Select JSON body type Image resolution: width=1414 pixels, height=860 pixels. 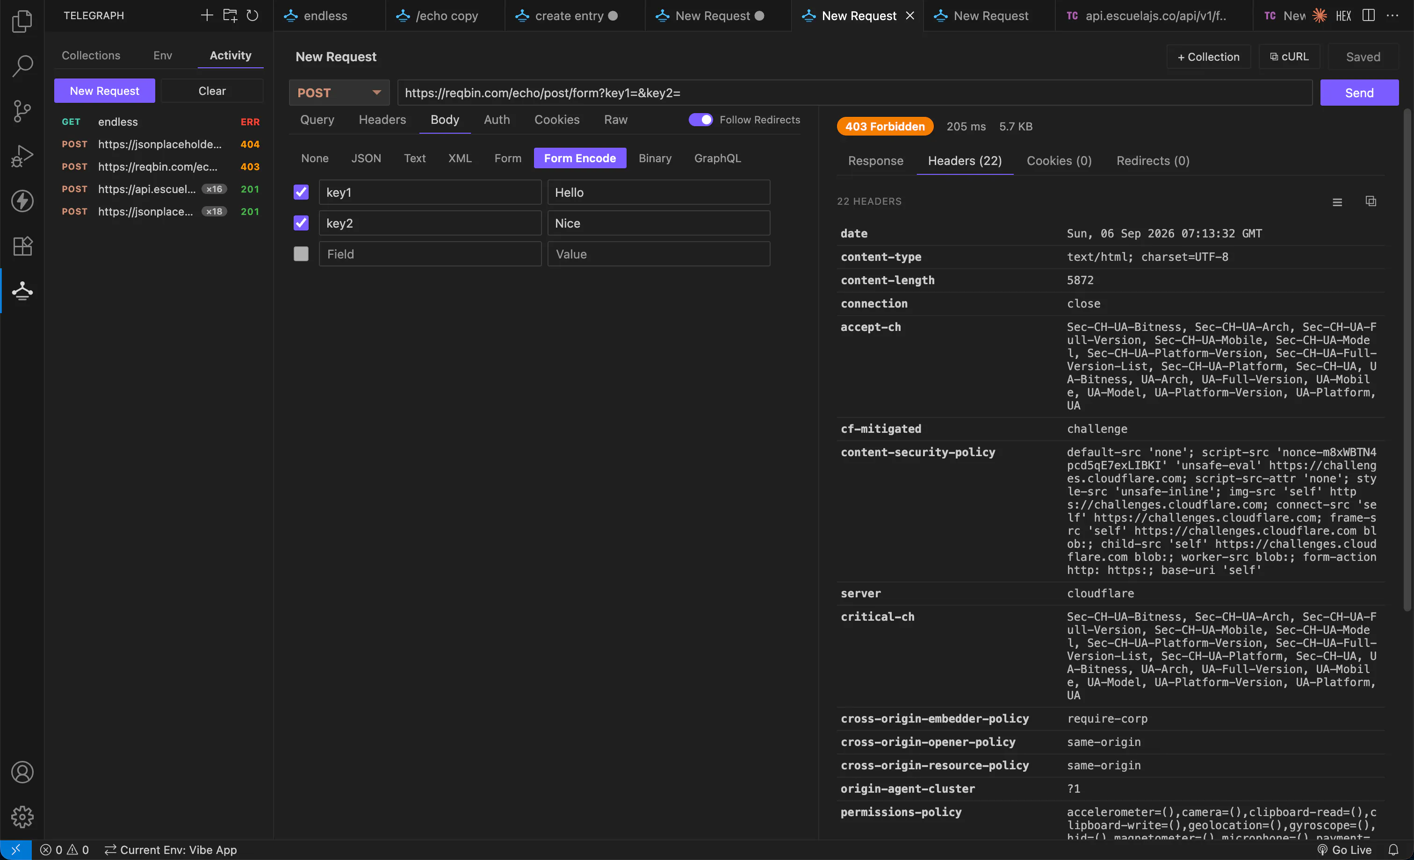[366, 158]
